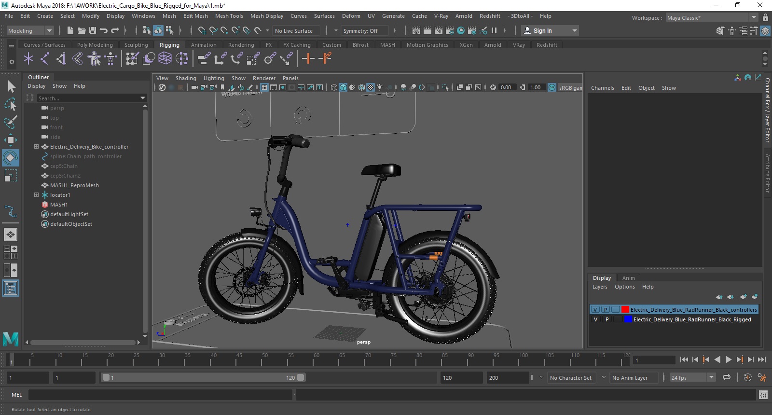Click the Undo arrow icon
The image size is (772, 415).
[103, 30]
